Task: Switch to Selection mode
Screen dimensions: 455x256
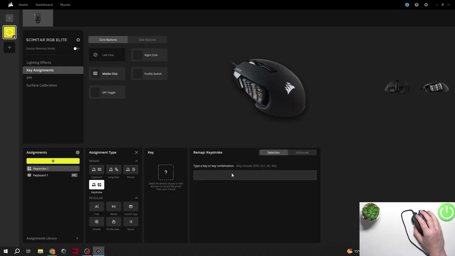Action: point(273,153)
